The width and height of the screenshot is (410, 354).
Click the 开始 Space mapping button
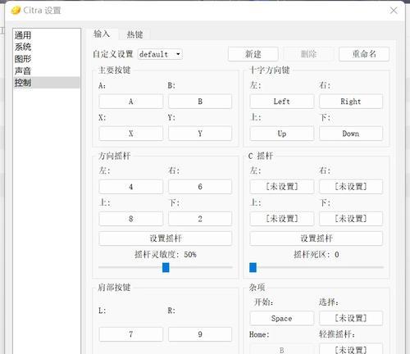[282, 319]
